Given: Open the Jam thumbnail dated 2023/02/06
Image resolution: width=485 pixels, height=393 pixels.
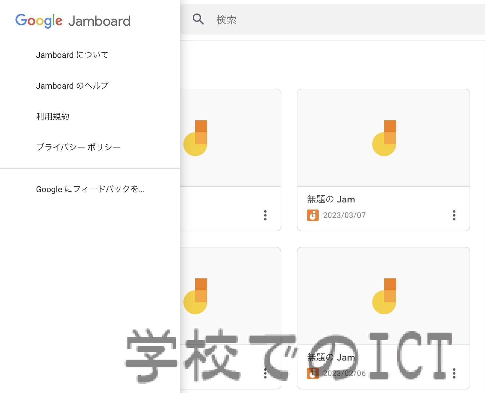Looking at the screenshot, I should point(384,296).
